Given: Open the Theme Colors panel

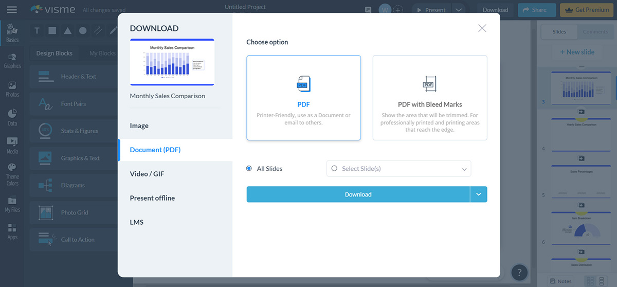Looking at the screenshot, I should point(12,174).
